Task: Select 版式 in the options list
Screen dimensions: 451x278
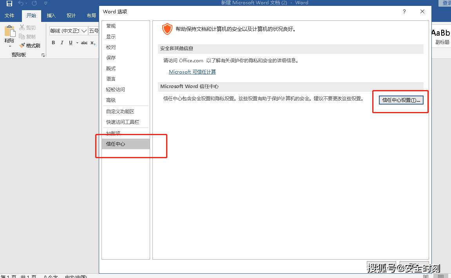Action: [126, 69]
